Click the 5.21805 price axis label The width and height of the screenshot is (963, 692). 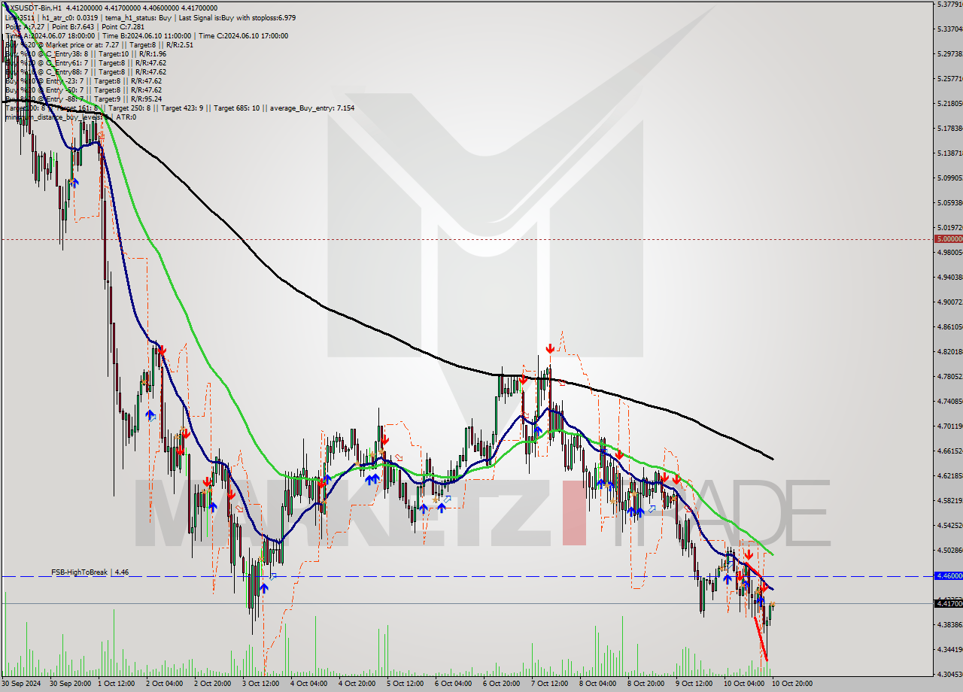click(x=949, y=103)
